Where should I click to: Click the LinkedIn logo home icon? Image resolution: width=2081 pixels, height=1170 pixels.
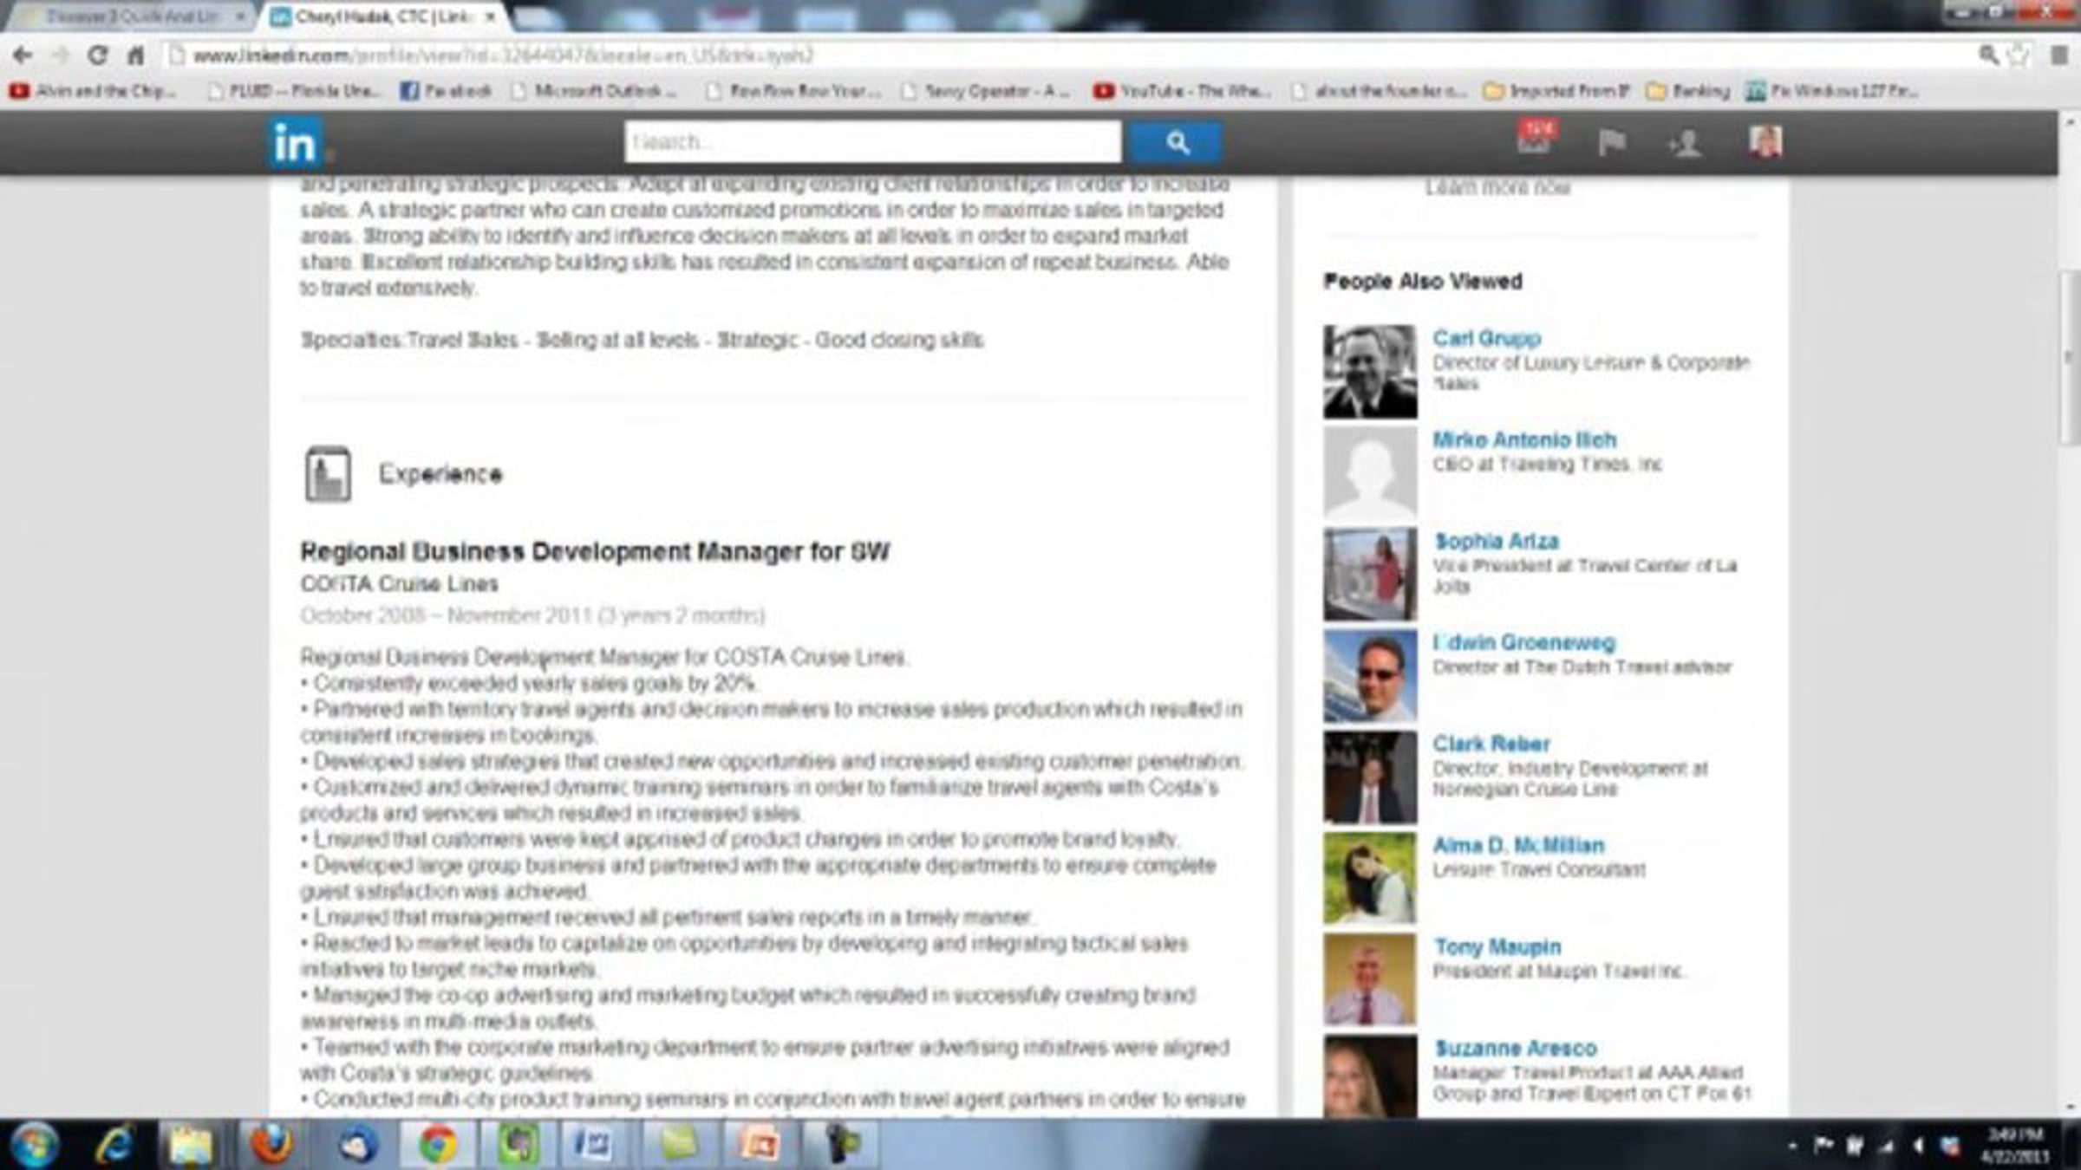coord(295,143)
